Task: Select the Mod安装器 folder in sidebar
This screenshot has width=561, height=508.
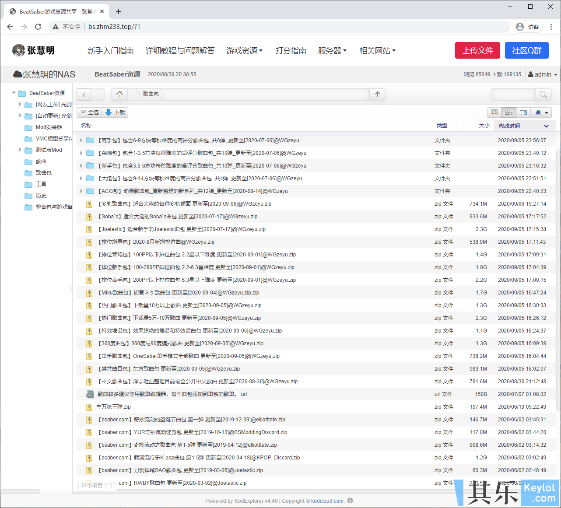Action: coord(49,127)
